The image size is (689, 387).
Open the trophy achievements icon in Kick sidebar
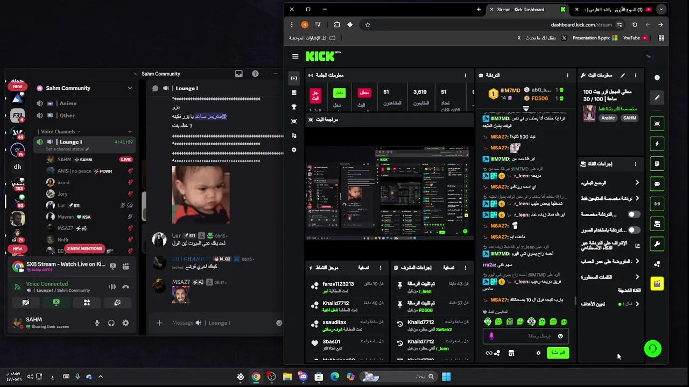point(294,107)
